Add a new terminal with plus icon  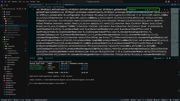(163, 58)
